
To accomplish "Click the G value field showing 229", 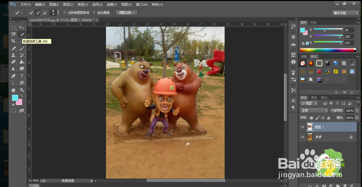I will pyautogui.click(x=349, y=36).
